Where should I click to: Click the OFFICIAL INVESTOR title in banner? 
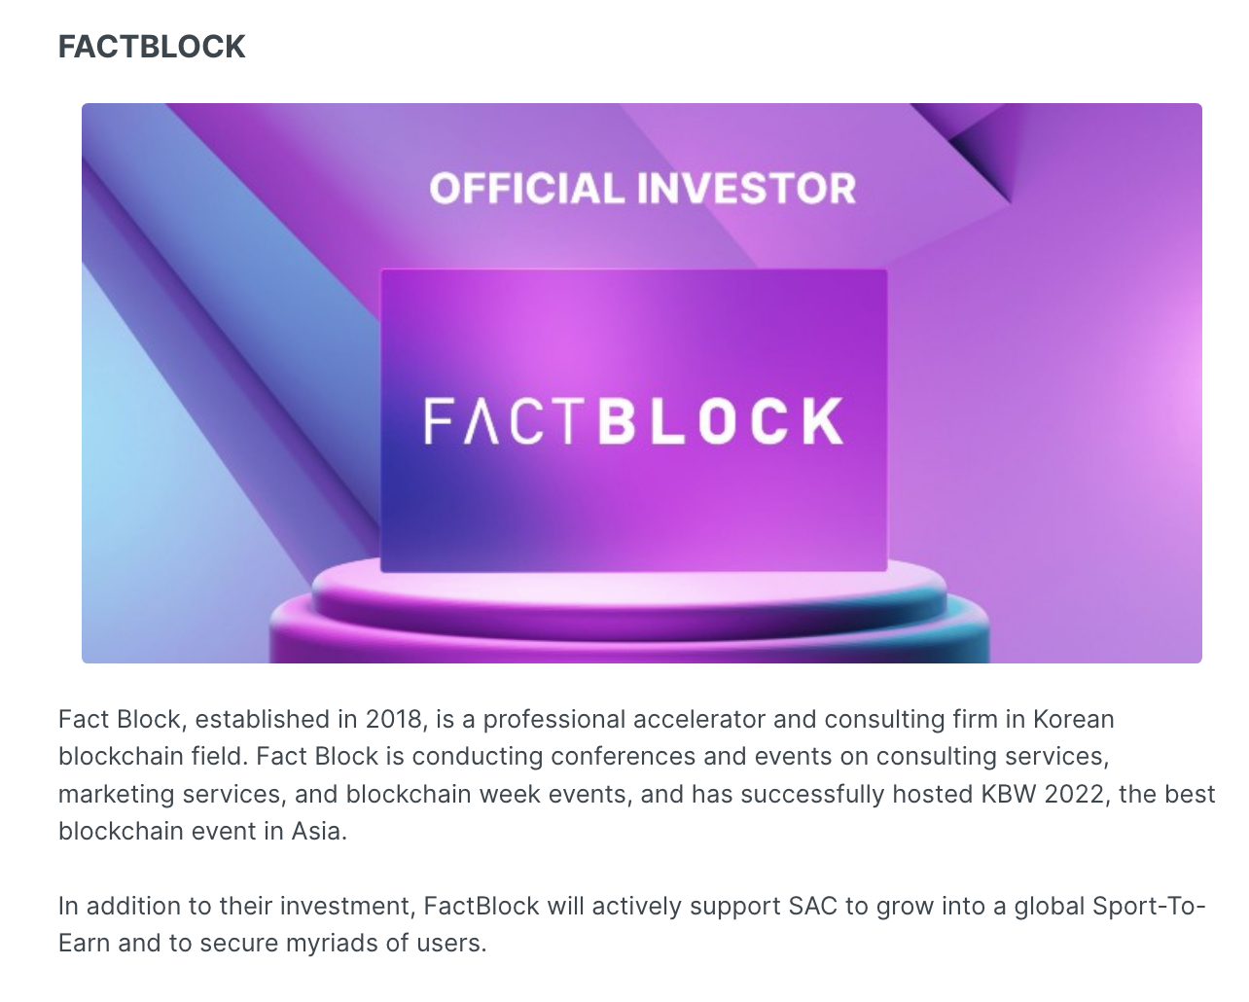[x=643, y=189]
